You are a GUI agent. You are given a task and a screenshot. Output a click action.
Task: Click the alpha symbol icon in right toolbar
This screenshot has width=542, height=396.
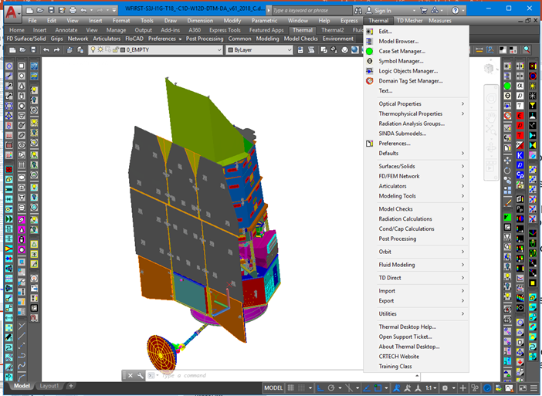tap(520, 86)
